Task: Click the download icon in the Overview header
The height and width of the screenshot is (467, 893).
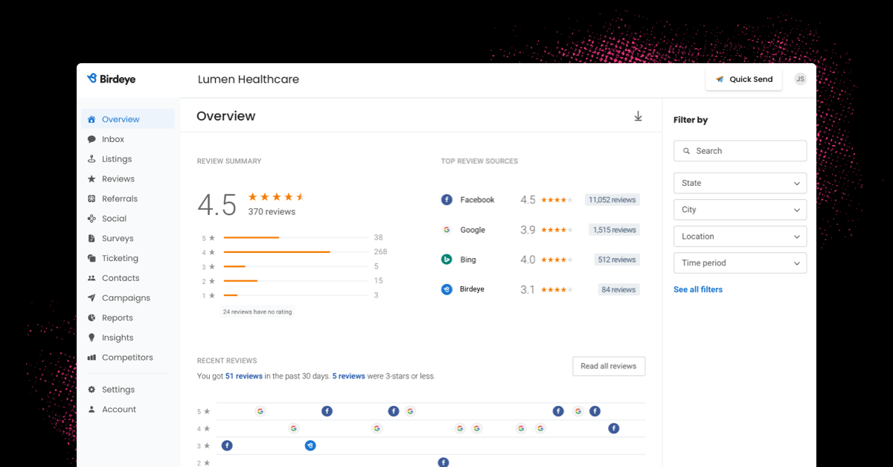Action: pos(638,116)
